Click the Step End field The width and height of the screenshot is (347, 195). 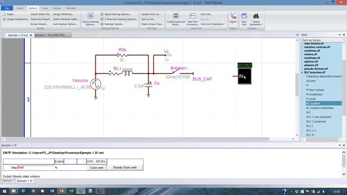(x=35, y=167)
